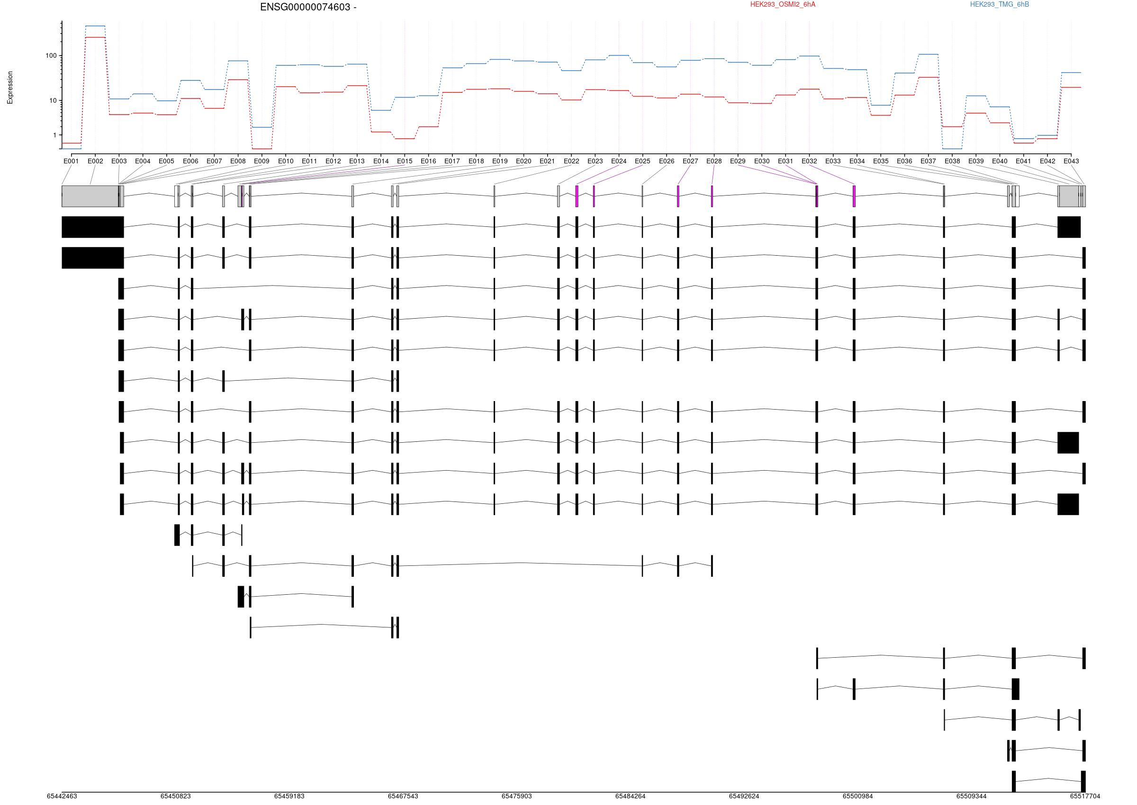Click large gray exon block in gene model
1137x805 pixels.
tap(90, 197)
